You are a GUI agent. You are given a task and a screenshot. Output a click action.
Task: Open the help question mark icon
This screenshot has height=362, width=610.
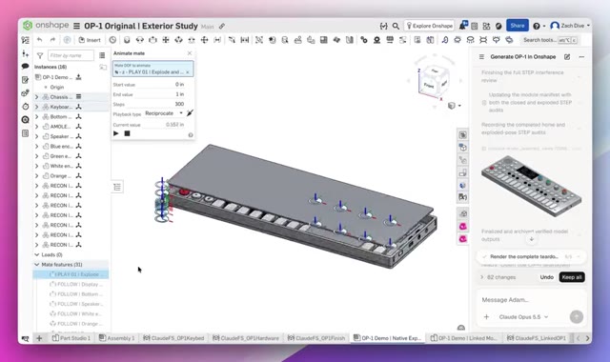click(x=537, y=26)
